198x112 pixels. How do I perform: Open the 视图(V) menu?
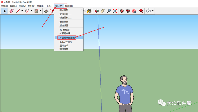(22, 6)
